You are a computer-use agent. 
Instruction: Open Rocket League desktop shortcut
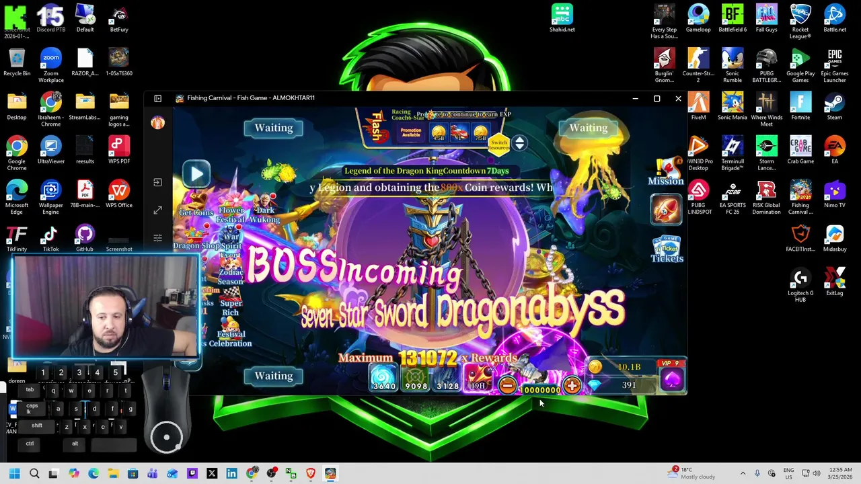(800, 22)
